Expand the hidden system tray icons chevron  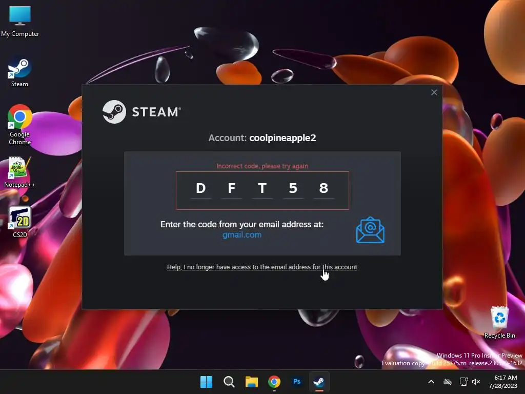coord(431,382)
